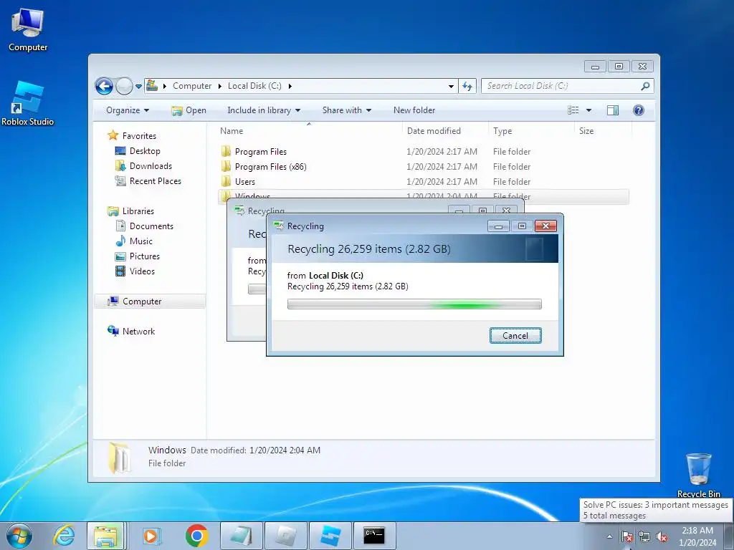Click the Open toolbar button
This screenshot has width=734, height=550.
tap(189, 110)
